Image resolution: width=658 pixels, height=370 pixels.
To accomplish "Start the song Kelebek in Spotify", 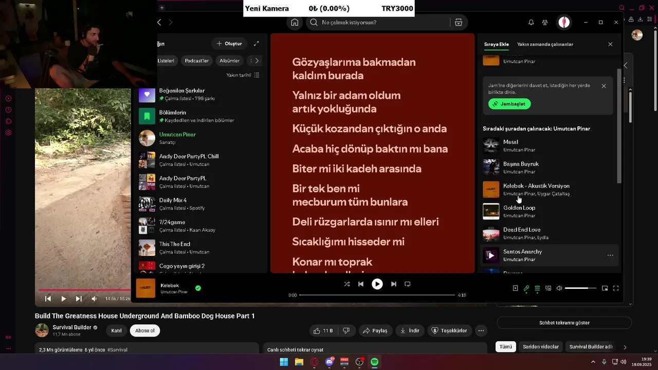I will click(x=377, y=284).
